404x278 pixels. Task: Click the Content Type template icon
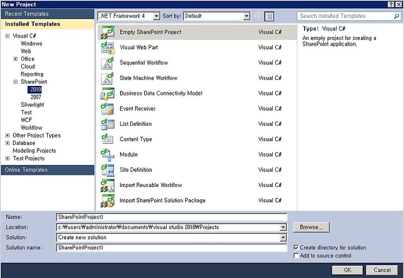click(x=107, y=139)
